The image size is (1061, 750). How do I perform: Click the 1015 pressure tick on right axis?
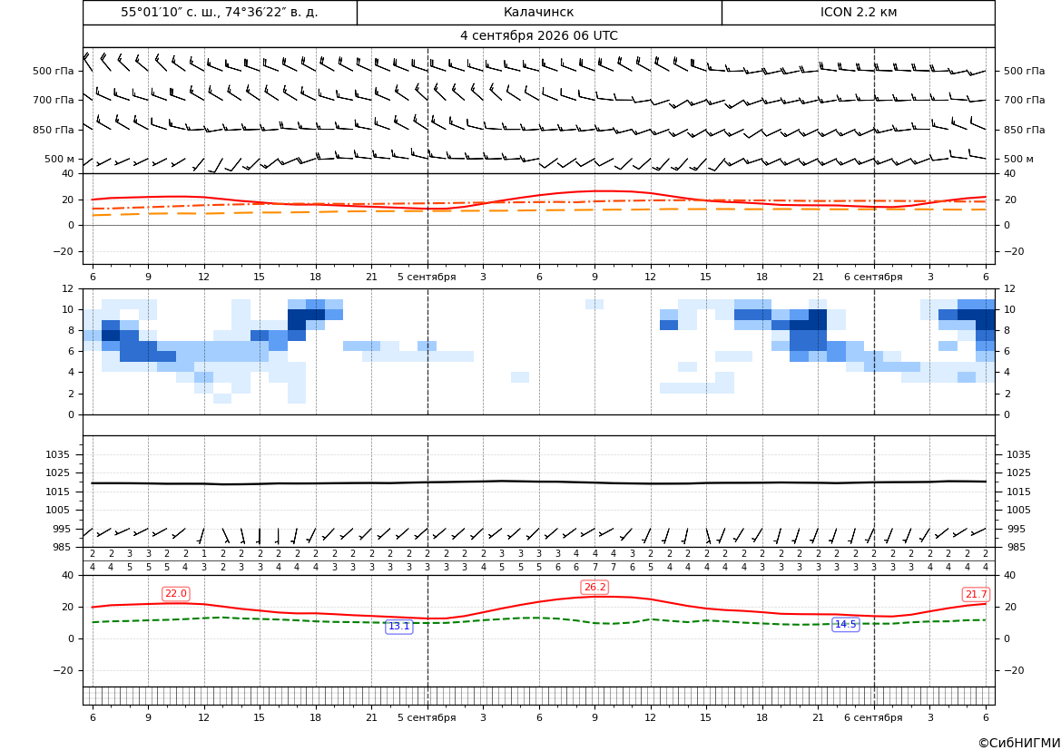[1019, 492]
